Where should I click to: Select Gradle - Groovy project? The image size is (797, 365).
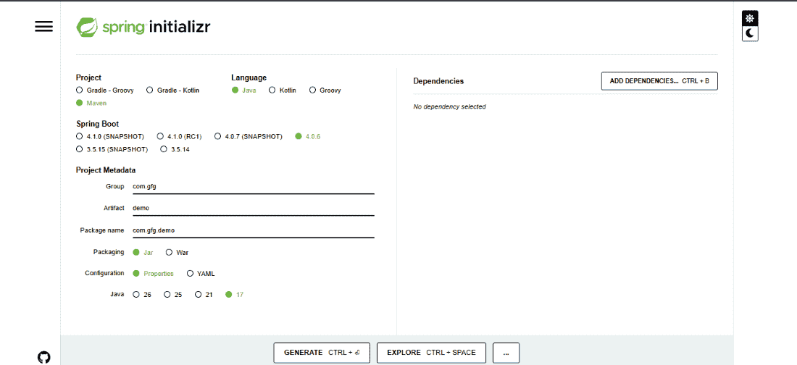pos(105,91)
